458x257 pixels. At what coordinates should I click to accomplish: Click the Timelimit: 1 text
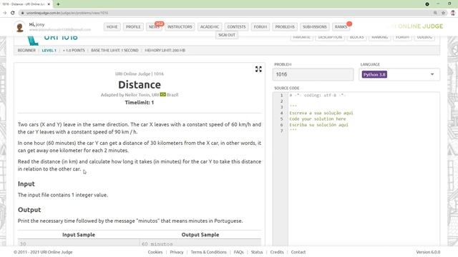point(140,103)
